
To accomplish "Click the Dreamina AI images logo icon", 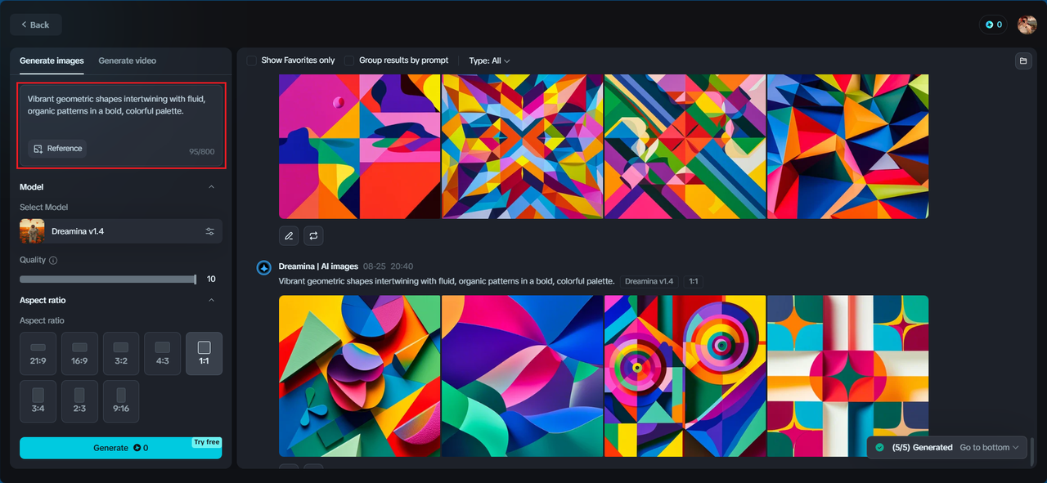I will (x=264, y=267).
